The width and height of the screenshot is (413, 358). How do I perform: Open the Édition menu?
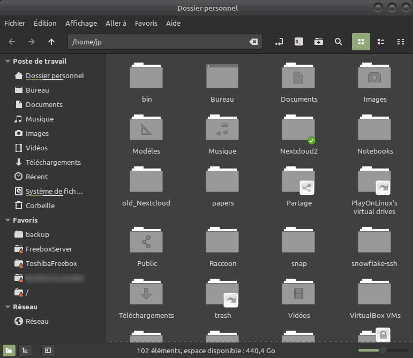pyautogui.click(x=45, y=23)
